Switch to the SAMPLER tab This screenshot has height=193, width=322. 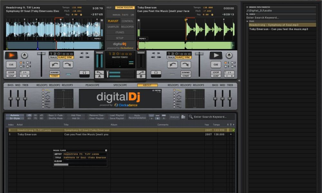point(113,26)
